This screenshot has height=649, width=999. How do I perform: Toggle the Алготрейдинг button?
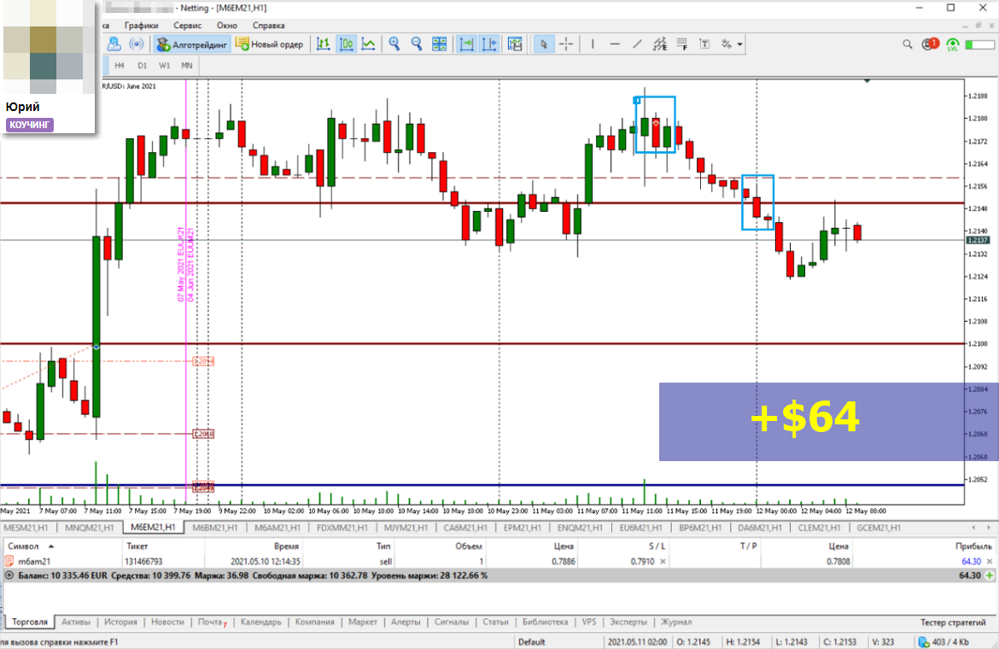coord(192,44)
